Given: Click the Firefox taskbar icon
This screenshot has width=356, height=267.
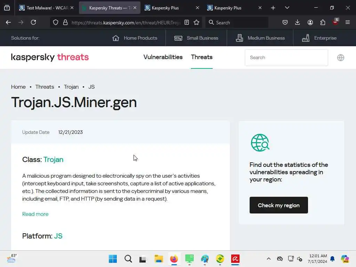Looking at the screenshot, I should 174,259.
